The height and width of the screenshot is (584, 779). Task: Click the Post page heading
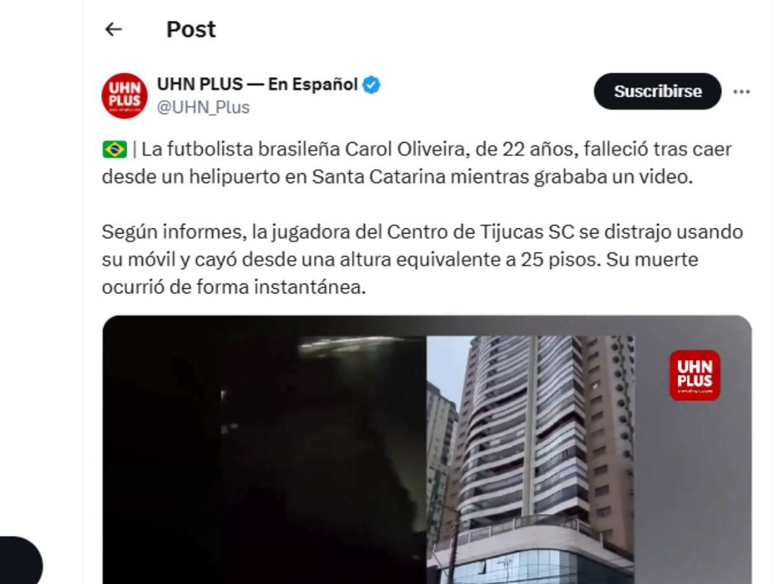click(x=191, y=29)
